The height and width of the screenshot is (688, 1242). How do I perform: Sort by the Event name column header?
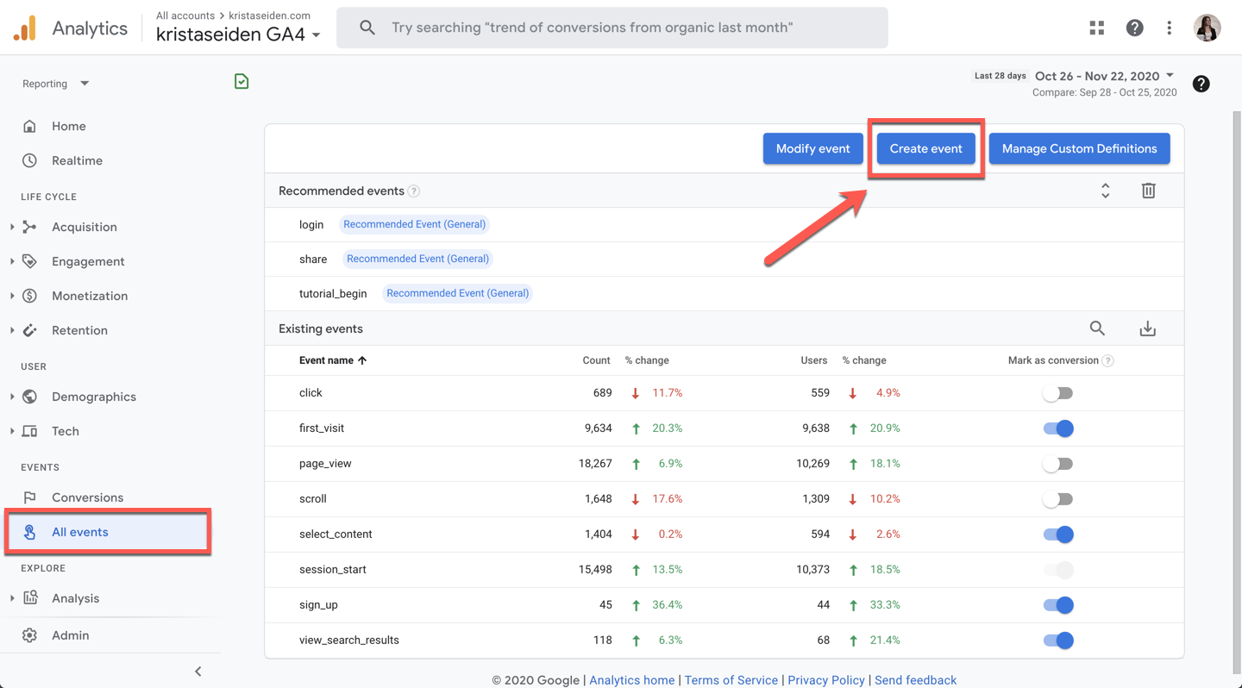coord(333,360)
